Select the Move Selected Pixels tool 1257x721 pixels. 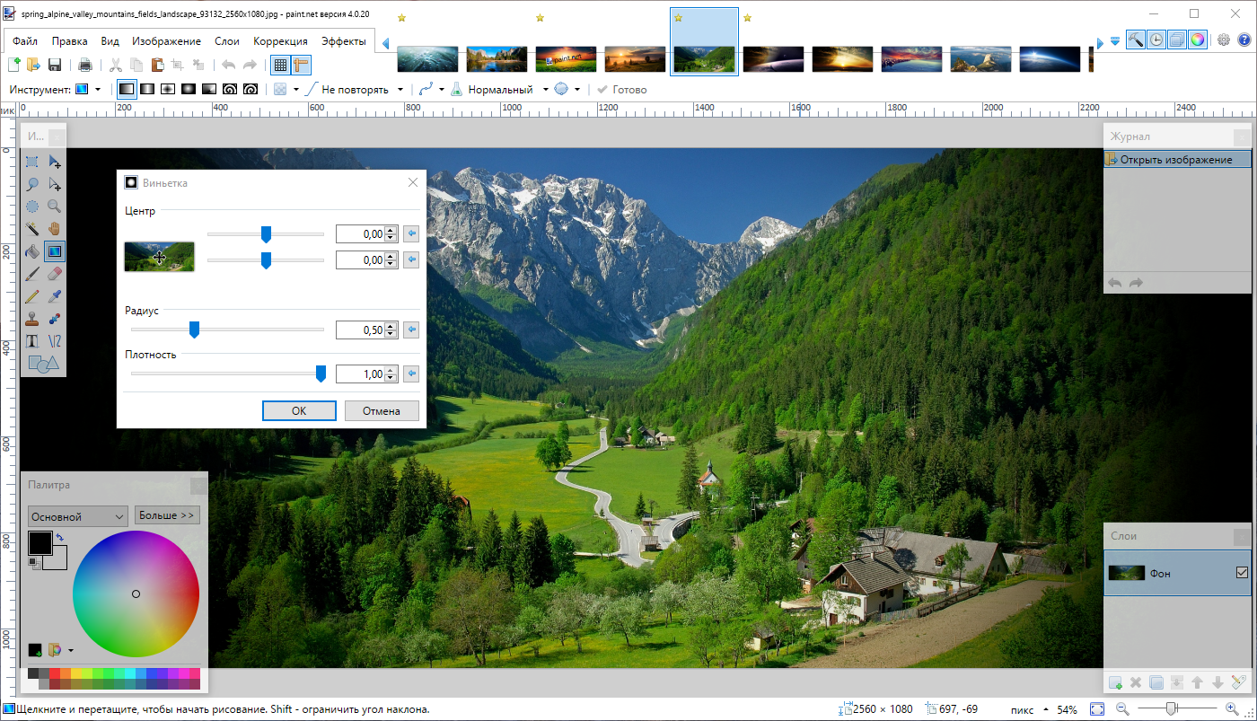55,162
